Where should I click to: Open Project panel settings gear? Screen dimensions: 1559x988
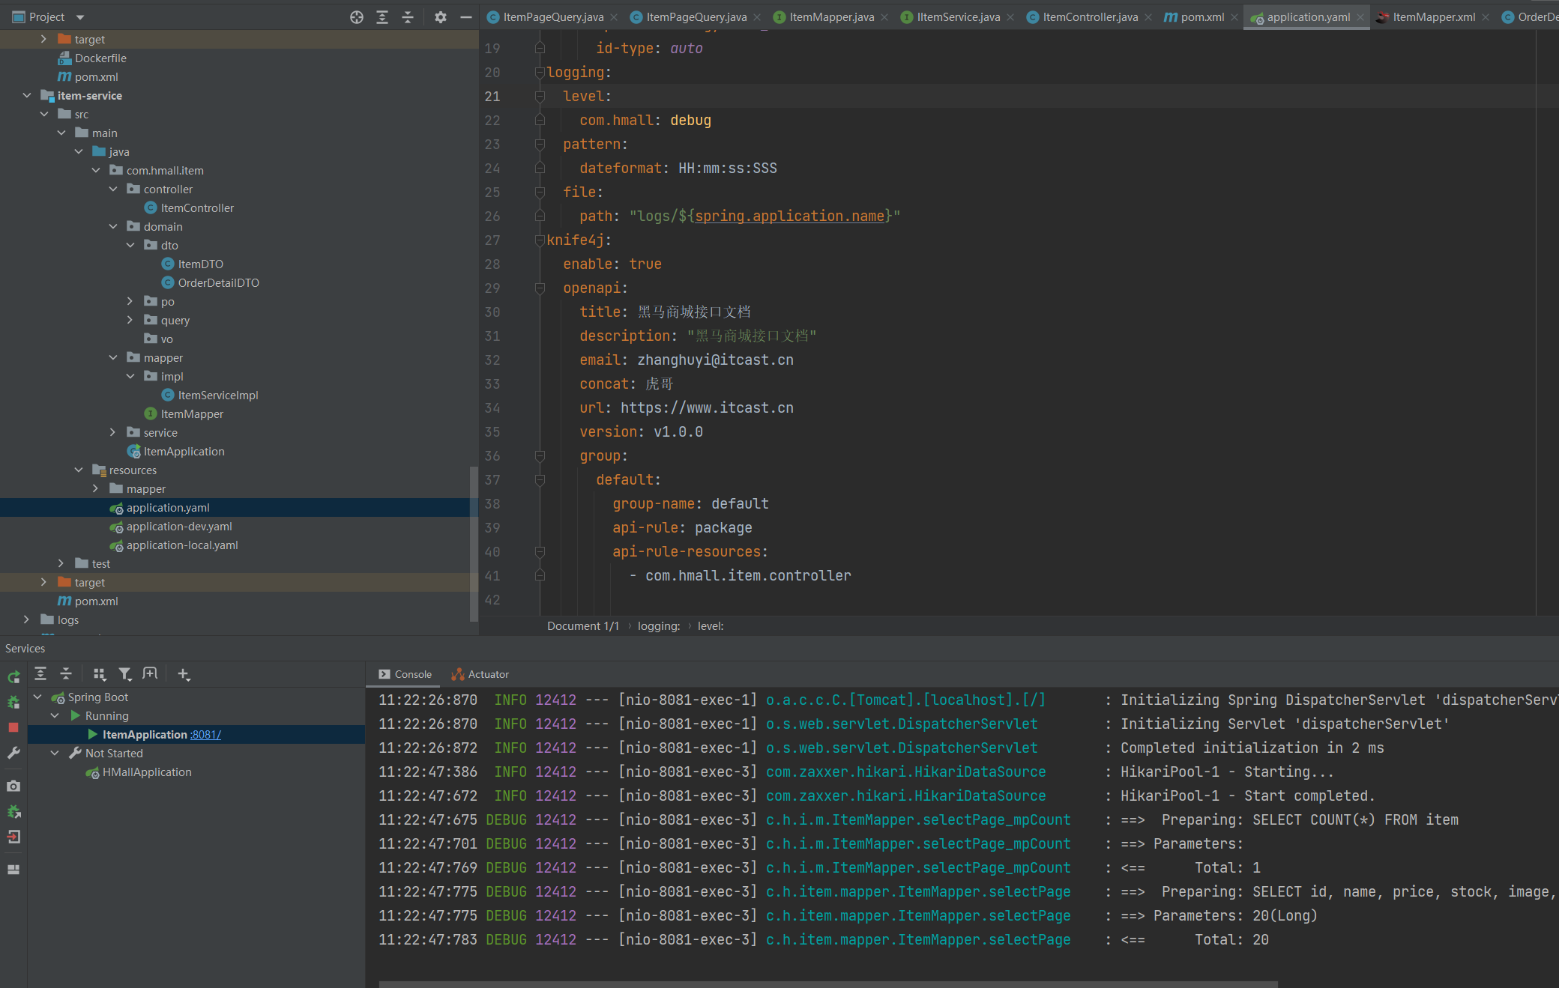pos(441,17)
